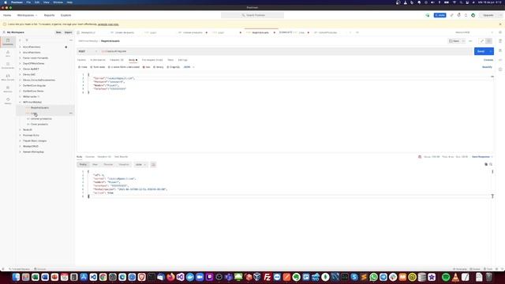Click the Cookies link
This screenshot has height=284, width=505.
click(488, 60)
